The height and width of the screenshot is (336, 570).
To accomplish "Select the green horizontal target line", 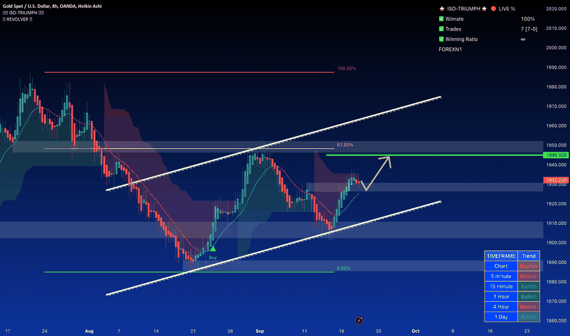I will tap(434, 155).
